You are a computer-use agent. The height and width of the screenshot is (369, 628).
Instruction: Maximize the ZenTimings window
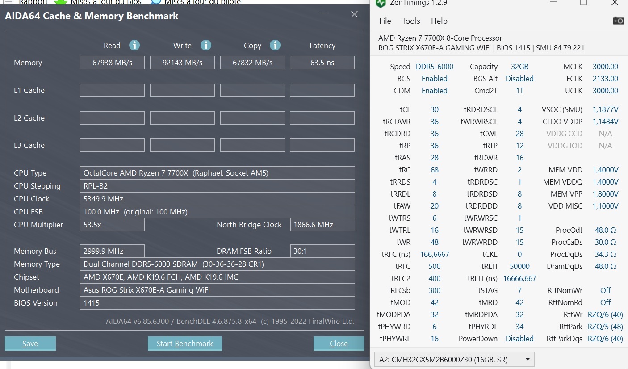coord(583,3)
